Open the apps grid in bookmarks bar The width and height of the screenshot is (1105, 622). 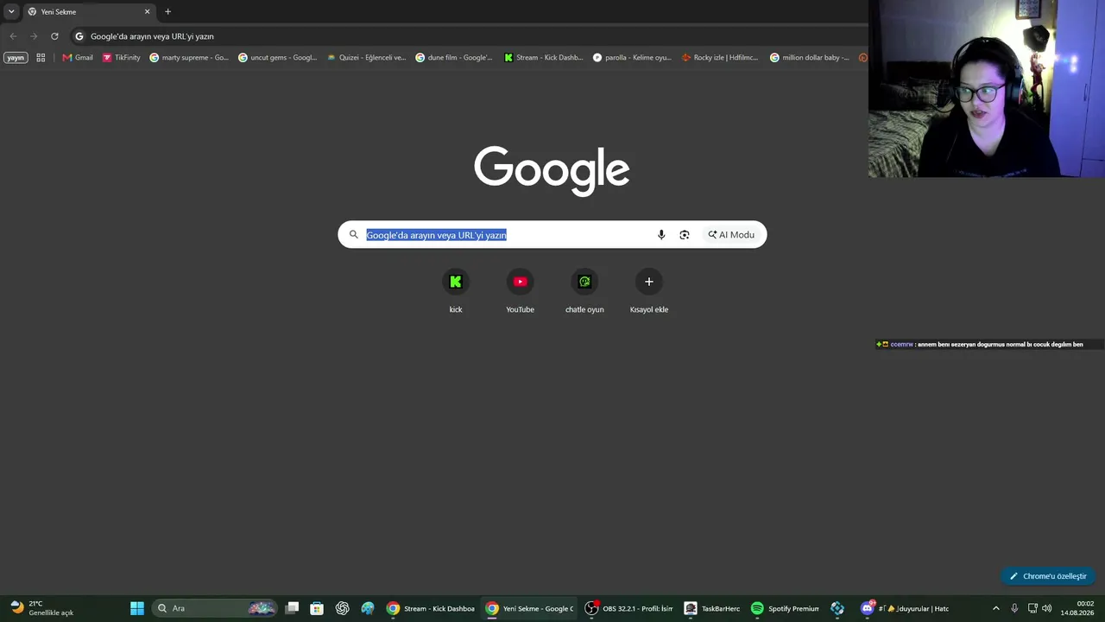pos(41,58)
